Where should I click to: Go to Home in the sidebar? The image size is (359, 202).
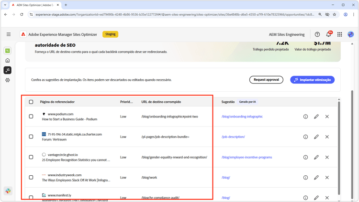pyautogui.click(x=8, y=61)
